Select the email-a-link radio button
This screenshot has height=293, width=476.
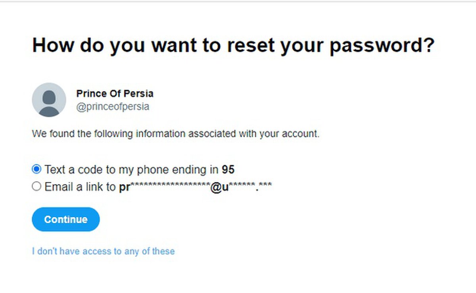(36, 187)
